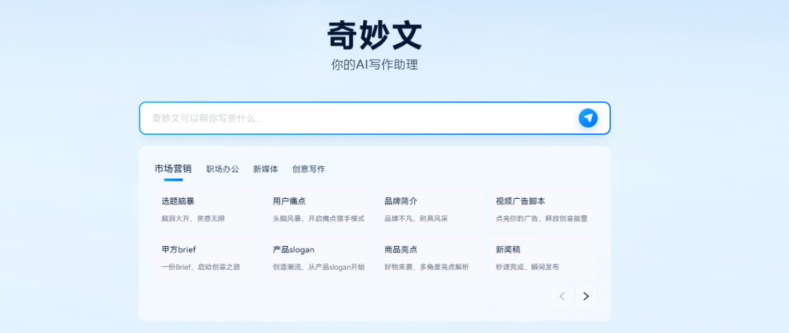This screenshot has width=789, height=333.
Task: Open the 新媒体 tab
Action: pos(266,169)
